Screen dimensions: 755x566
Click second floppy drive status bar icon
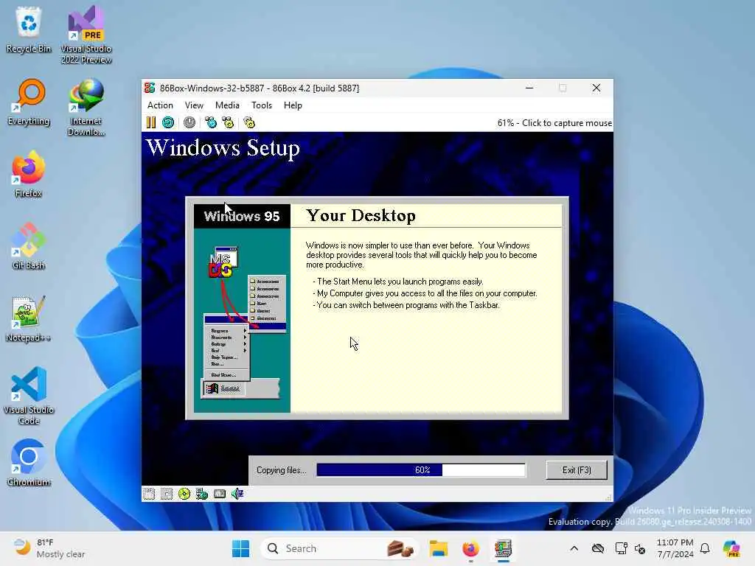(167, 494)
